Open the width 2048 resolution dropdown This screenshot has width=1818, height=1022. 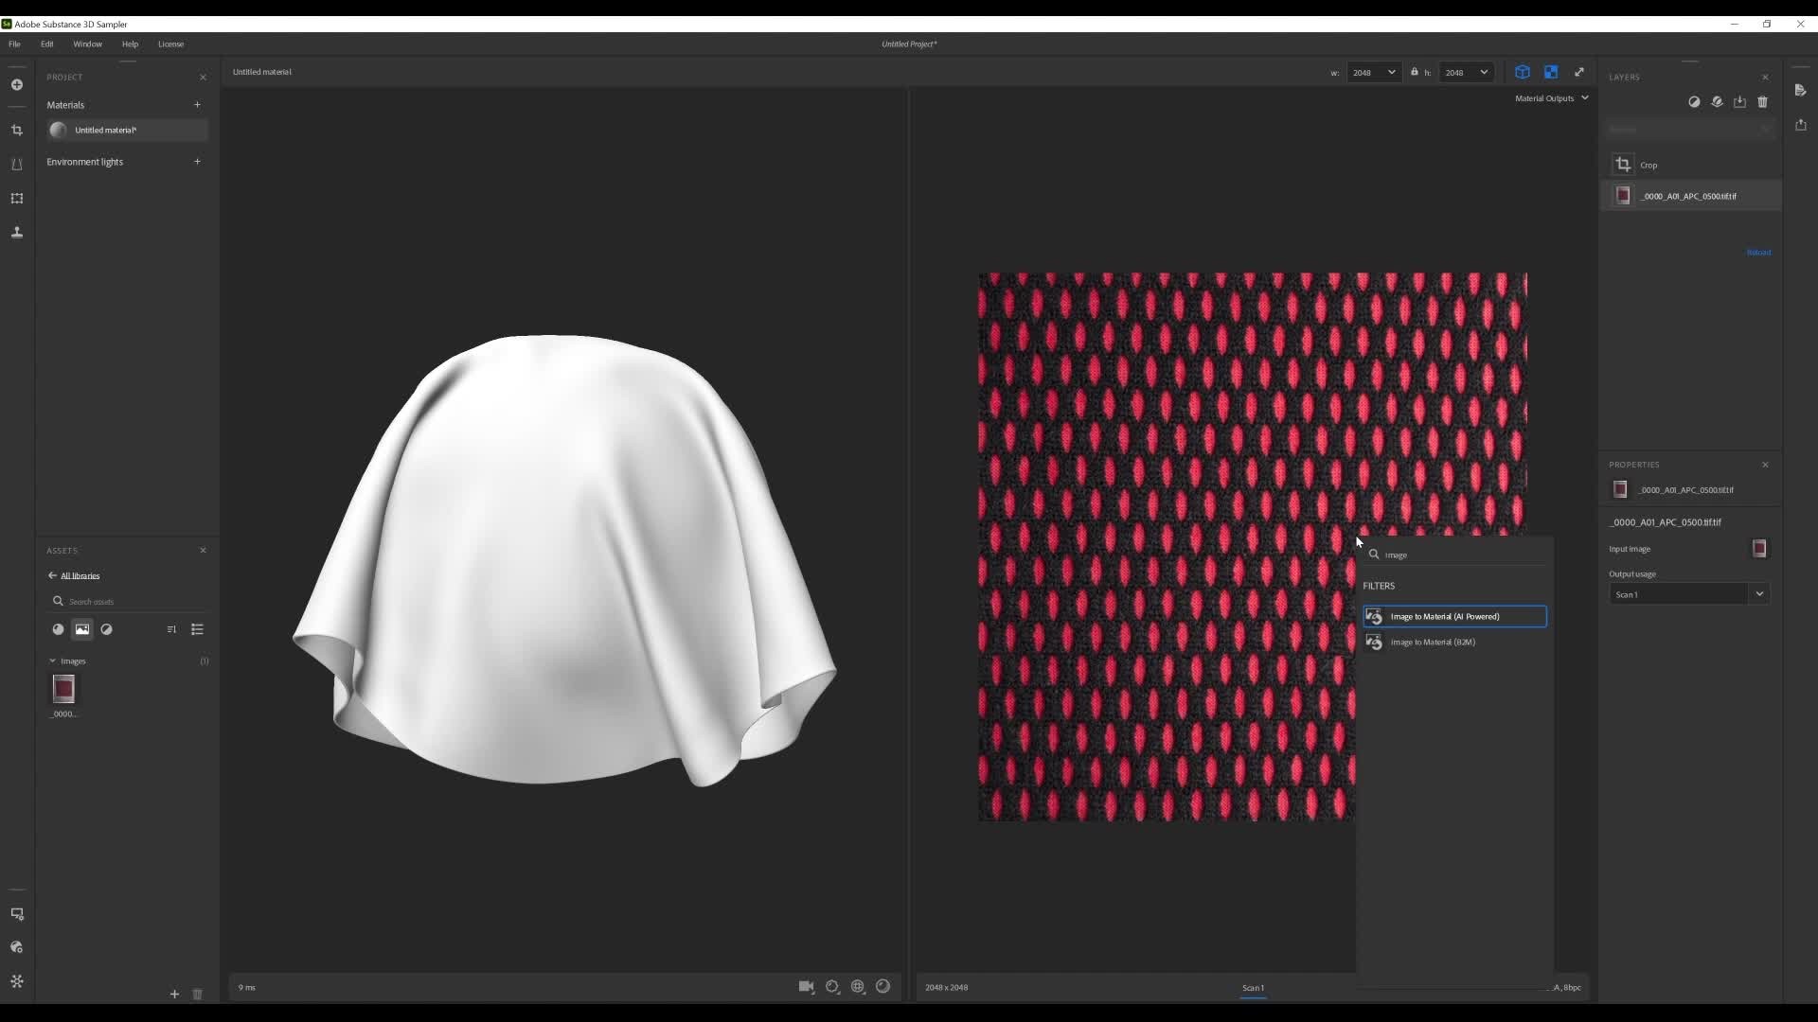[1374, 73]
